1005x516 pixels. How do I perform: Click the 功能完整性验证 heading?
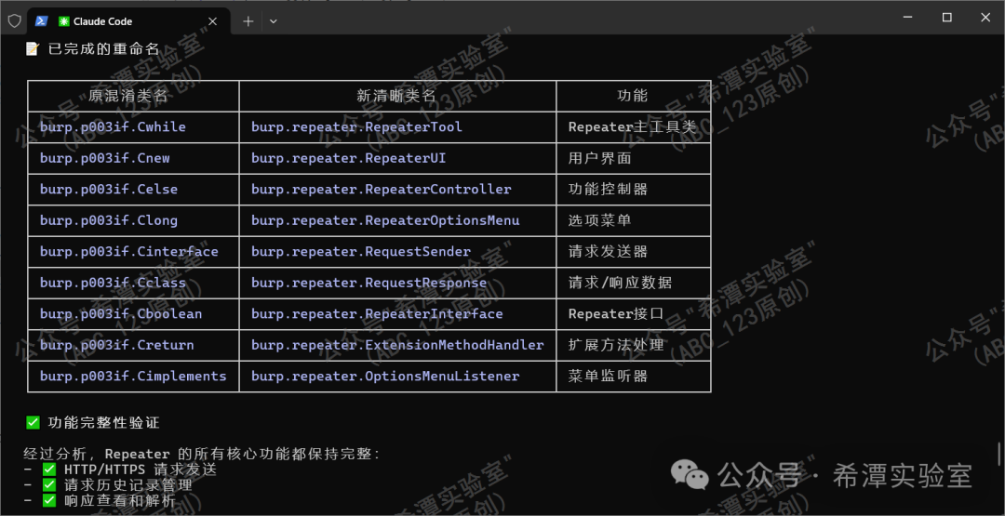(104, 422)
